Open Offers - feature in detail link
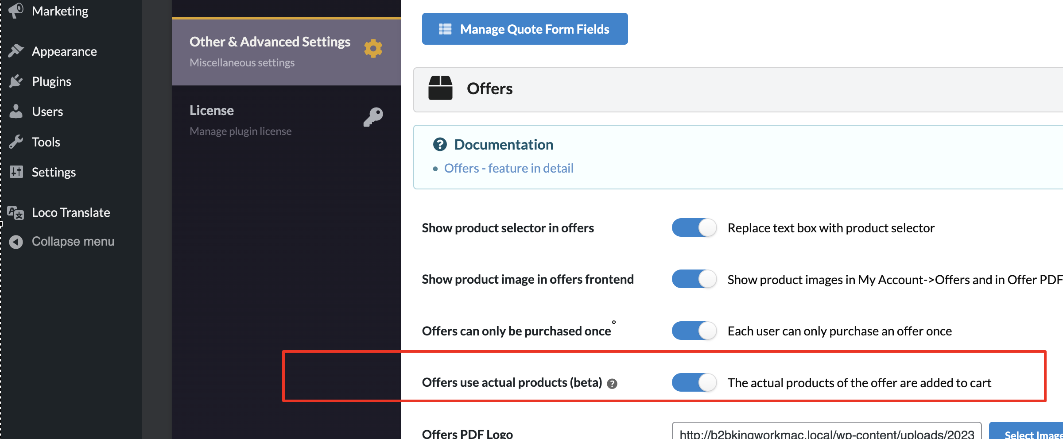The height and width of the screenshot is (439, 1063). (508, 169)
